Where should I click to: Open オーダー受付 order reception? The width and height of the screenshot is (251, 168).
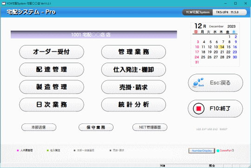click(52, 52)
